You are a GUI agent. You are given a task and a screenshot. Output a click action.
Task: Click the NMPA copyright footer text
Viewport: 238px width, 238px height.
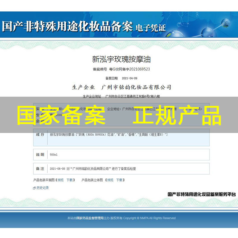pyautogui.click(x=121, y=218)
